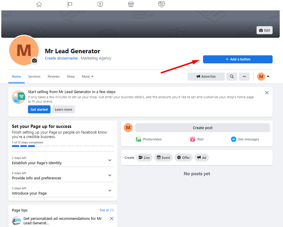Expand the Establish your Page's identity section
The image size is (283, 227).
pyautogui.click(x=110, y=160)
